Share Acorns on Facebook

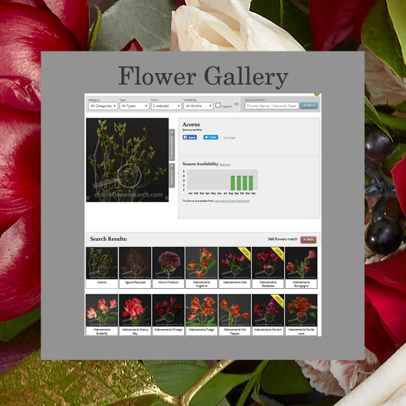tap(189, 137)
